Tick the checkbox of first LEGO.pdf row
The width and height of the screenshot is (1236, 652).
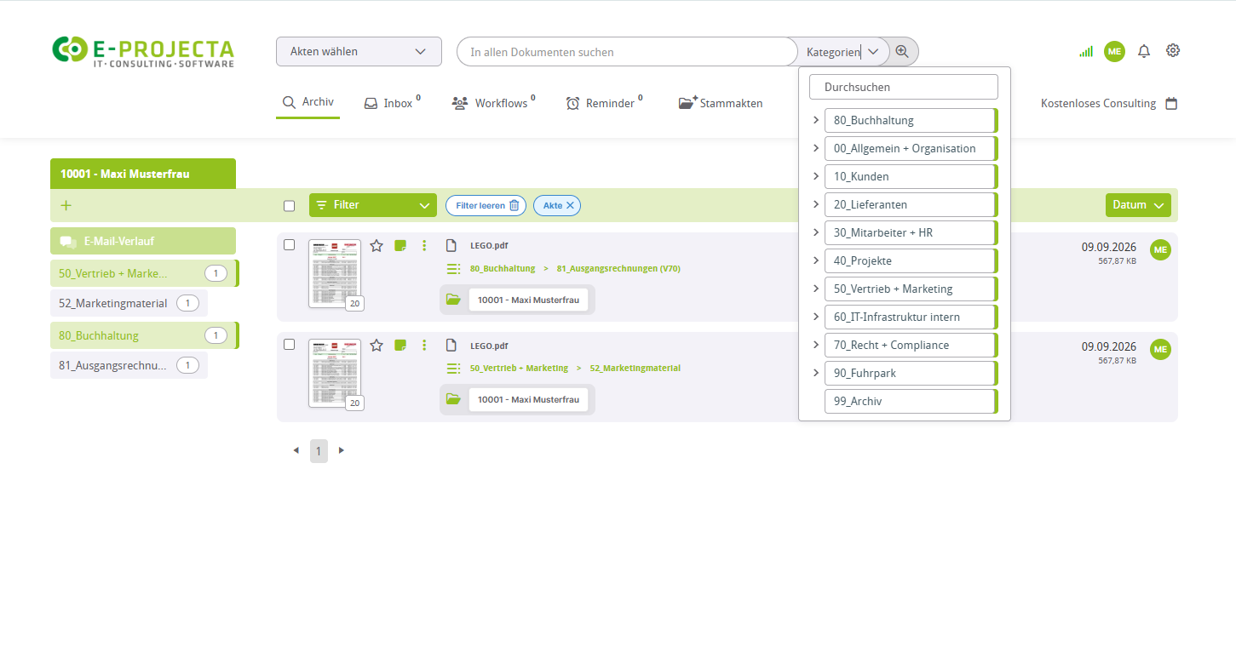click(x=289, y=244)
